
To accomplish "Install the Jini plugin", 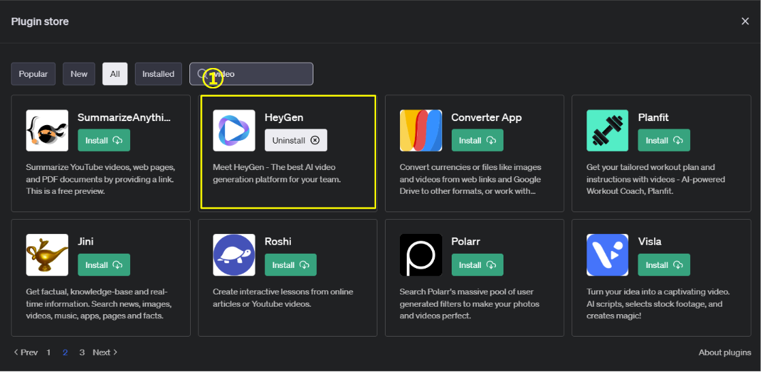I will [x=104, y=265].
